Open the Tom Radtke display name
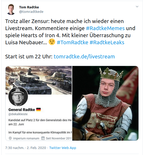Viewport: 144px width, 155px height. [29, 7]
